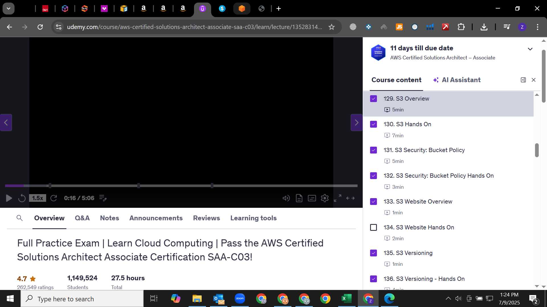The height and width of the screenshot is (307, 547).
Task: Expand the due date chevron
Action: pyautogui.click(x=530, y=49)
